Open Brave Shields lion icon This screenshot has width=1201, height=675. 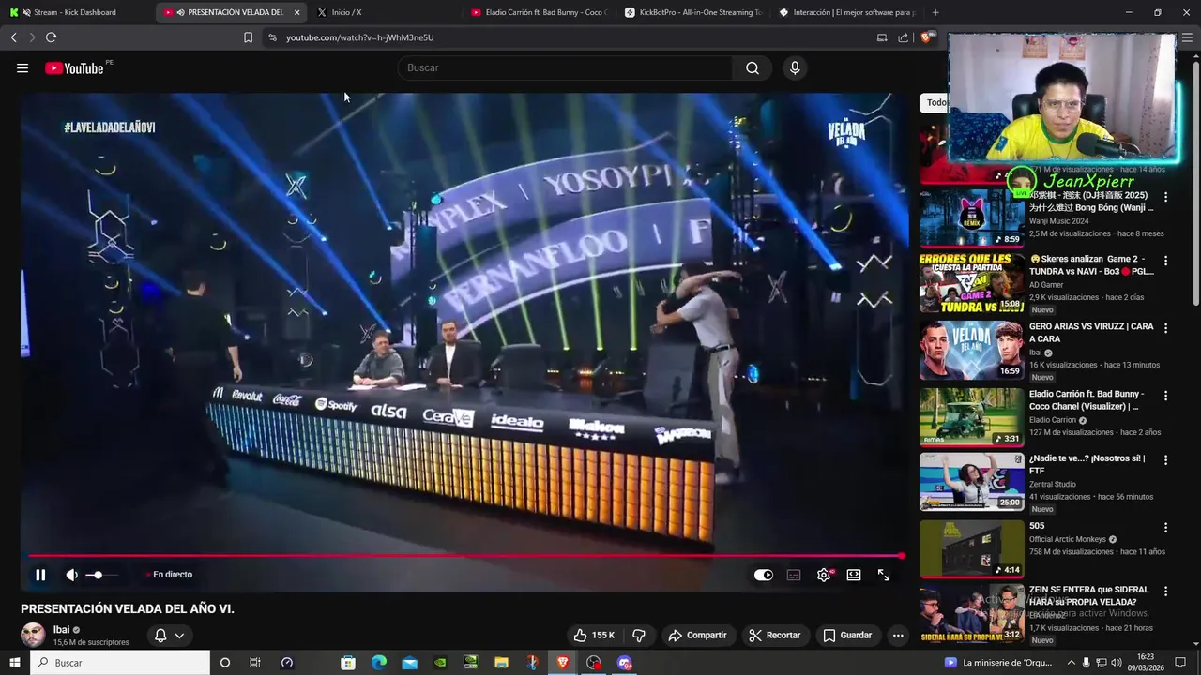(926, 37)
